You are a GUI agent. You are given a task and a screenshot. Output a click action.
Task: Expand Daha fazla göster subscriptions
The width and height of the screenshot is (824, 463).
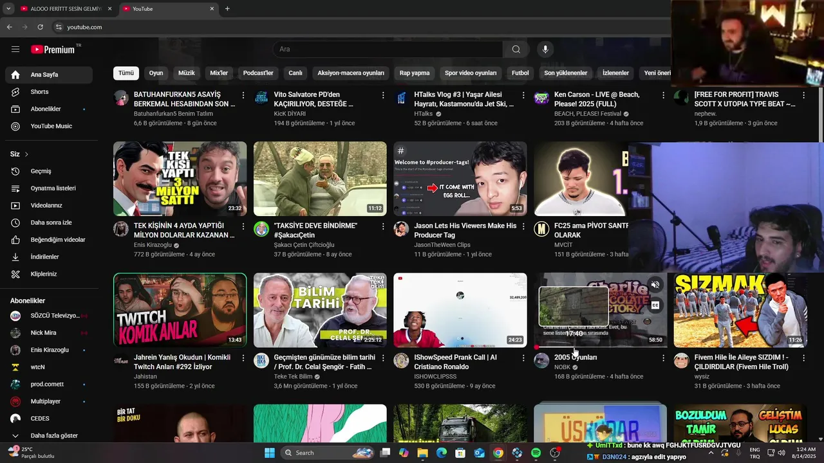tap(49, 435)
